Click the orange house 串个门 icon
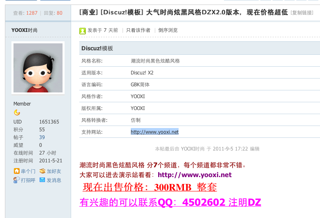Image resolution: width=320 pixels, height=218 pixels. (16, 171)
